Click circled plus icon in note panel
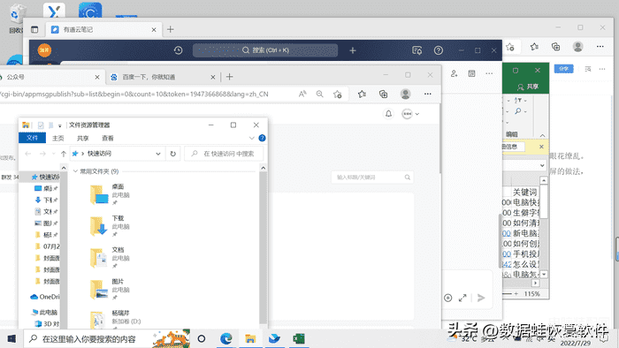619x348 pixels. pyautogui.click(x=447, y=298)
